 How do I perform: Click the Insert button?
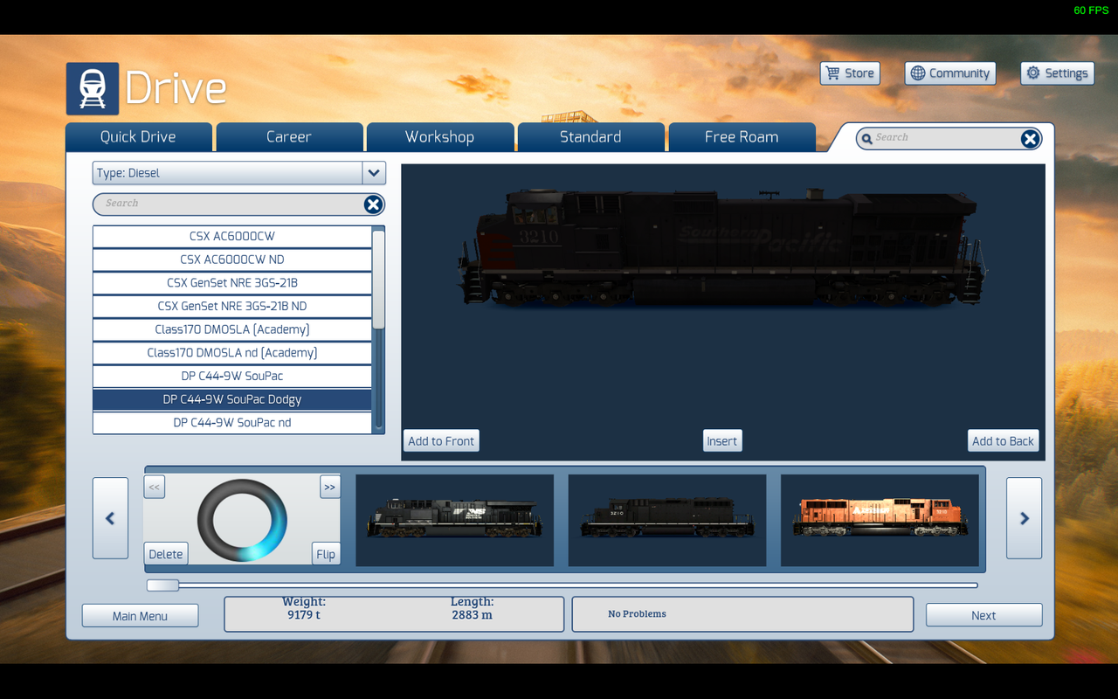click(722, 441)
